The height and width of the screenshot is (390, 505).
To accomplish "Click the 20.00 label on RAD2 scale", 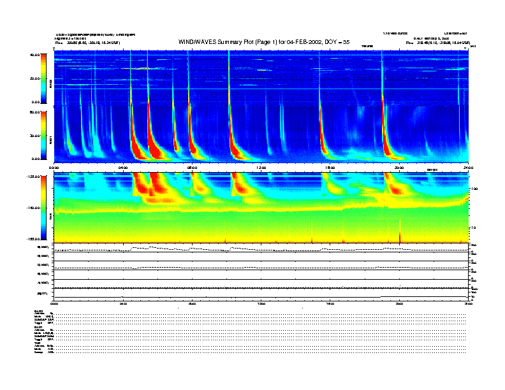I will (34, 78).
